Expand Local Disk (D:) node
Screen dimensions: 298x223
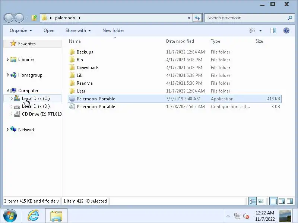tap(12, 106)
